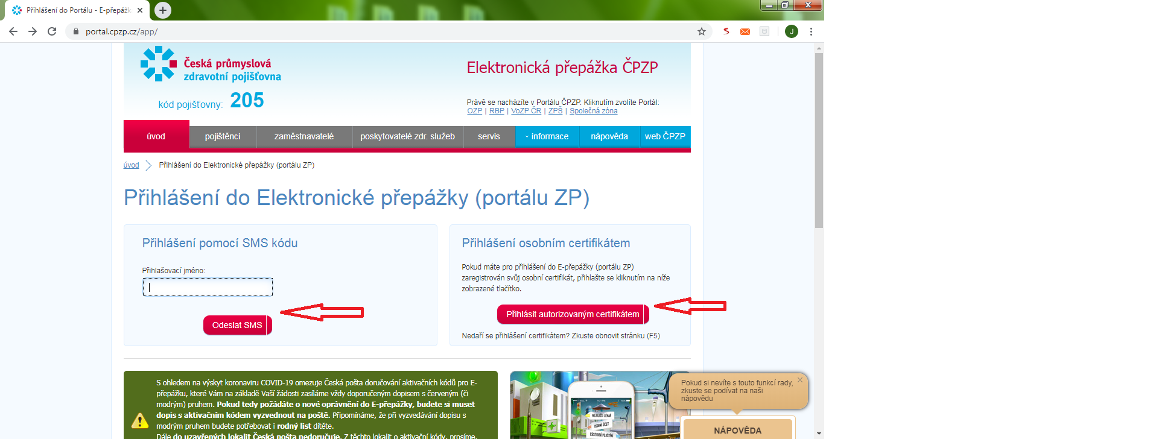
Task: Click the green J profile avatar
Action: (x=791, y=31)
